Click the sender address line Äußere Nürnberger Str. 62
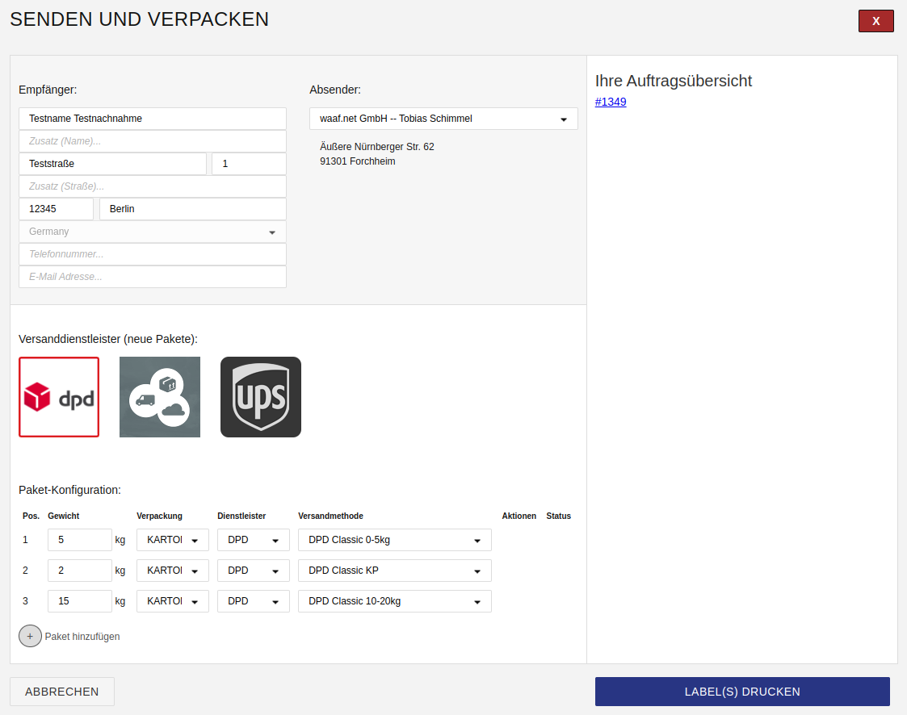Image resolution: width=907 pixels, height=715 pixels. pyautogui.click(x=377, y=147)
